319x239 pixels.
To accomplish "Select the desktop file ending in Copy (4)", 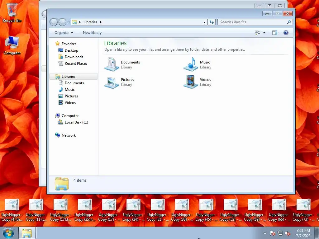I will [x=12, y=210].
